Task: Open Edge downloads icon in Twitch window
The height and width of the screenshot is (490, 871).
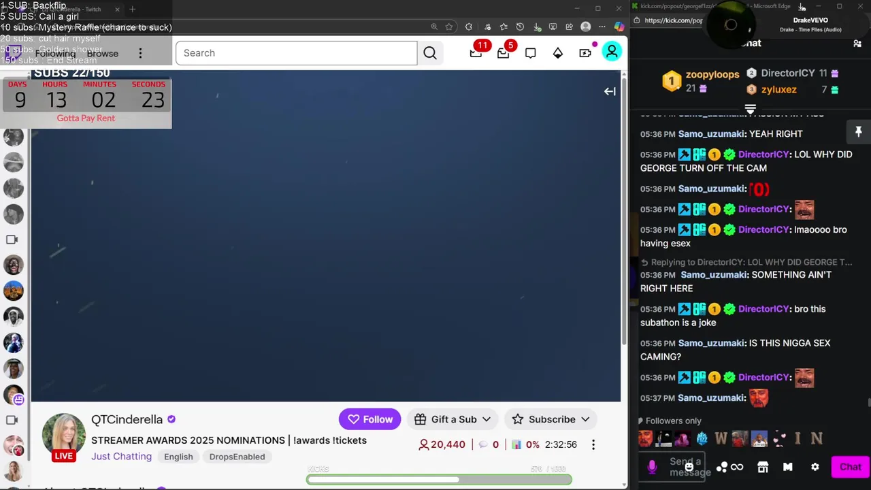Action: [x=537, y=27]
